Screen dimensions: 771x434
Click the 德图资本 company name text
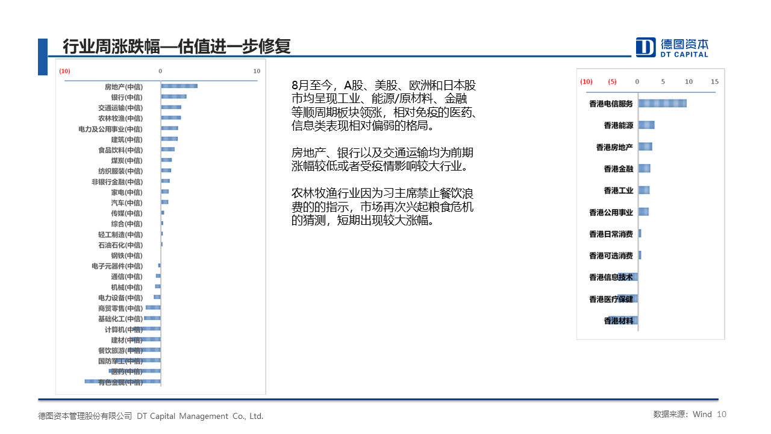pos(685,44)
